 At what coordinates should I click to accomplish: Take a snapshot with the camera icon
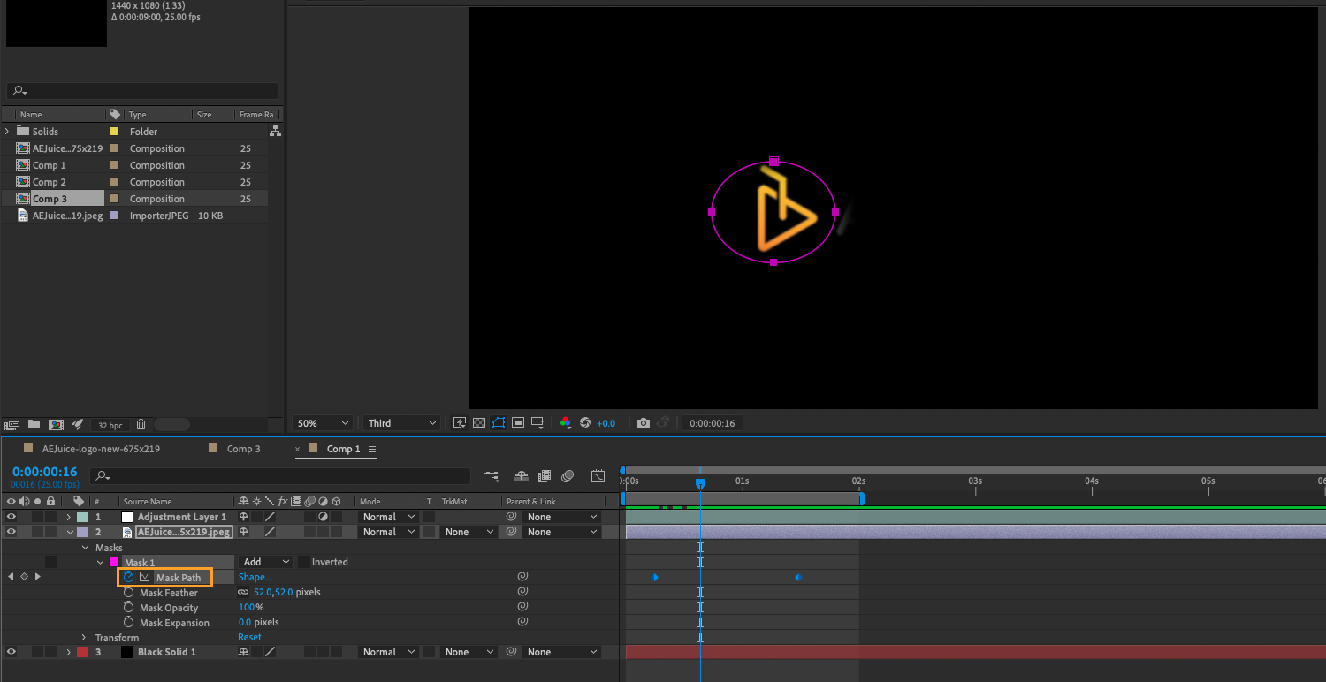(x=644, y=423)
